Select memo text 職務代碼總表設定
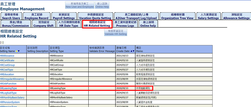This screenshot has height=107, width=251. [145, 84]
